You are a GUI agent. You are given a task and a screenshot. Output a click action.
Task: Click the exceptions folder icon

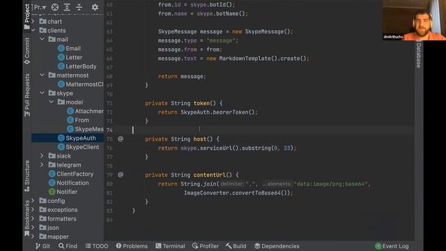pyautogui.click(x=43, y=210)
